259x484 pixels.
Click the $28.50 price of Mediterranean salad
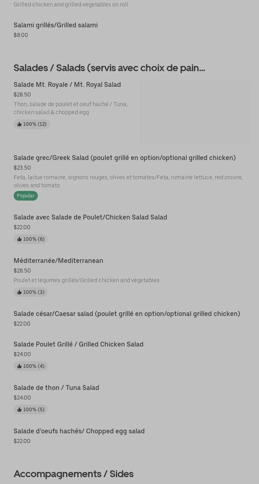22,271
